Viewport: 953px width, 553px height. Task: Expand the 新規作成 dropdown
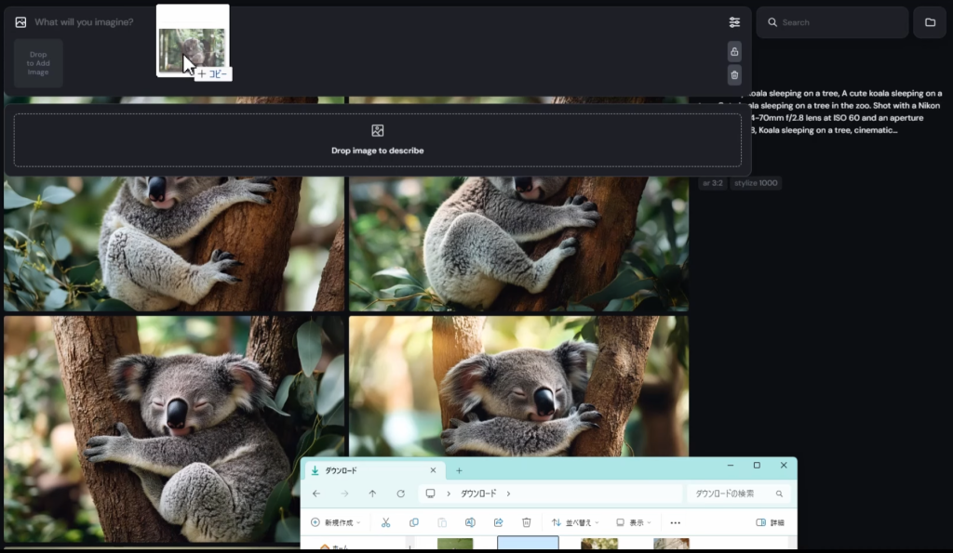coord(339,522)
